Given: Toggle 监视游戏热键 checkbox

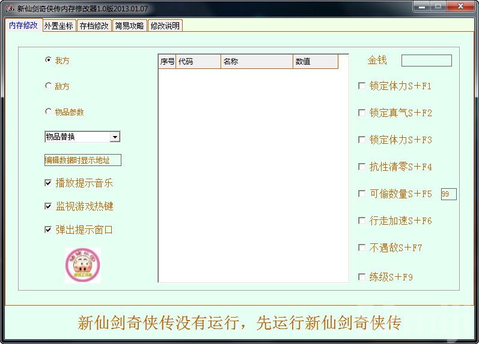Looking at the screenshot, I should click(49, 206).
